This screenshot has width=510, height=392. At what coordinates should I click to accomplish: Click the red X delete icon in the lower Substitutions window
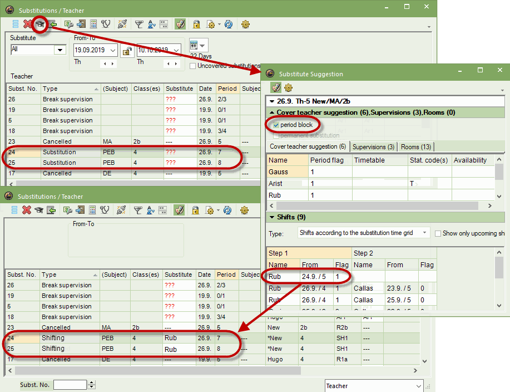tap(27, 210)
